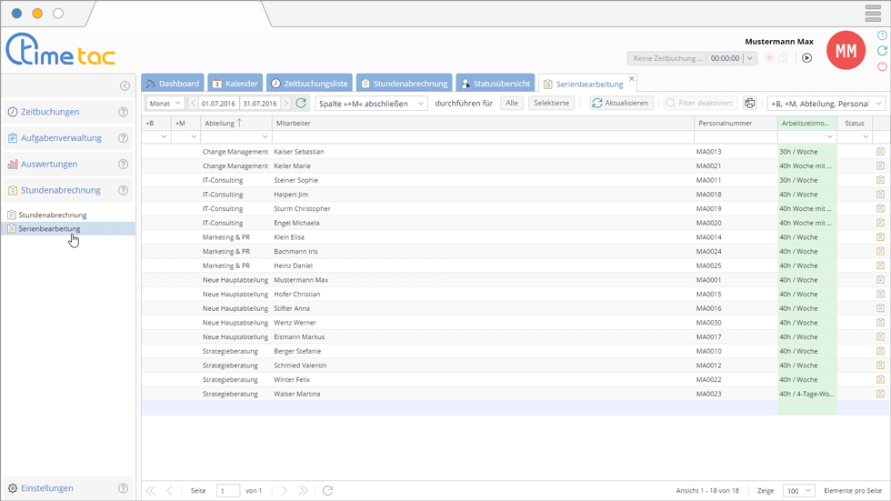This screenshot has width=891, height=501.
Task: Open the hamburger menu at top right
Action: 872,14
